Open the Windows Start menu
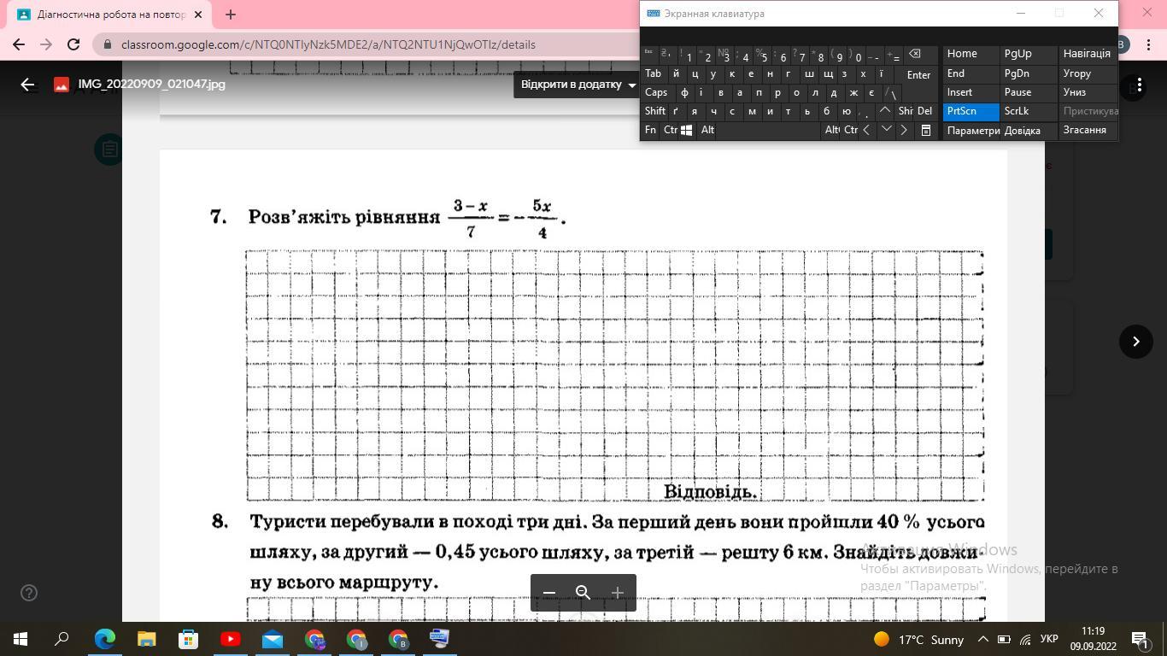 coord(21,639)
